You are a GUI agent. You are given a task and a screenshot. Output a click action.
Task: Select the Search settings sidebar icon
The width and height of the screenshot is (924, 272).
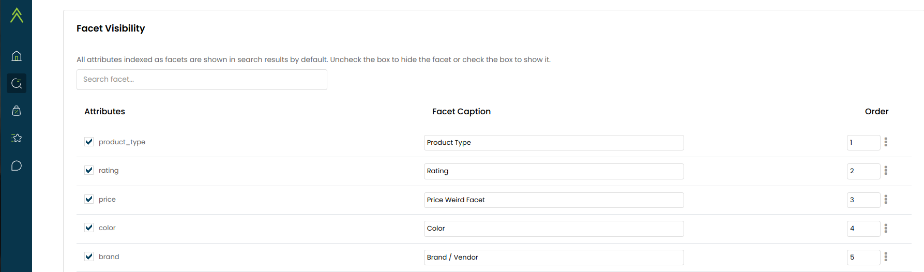[17, 83]
